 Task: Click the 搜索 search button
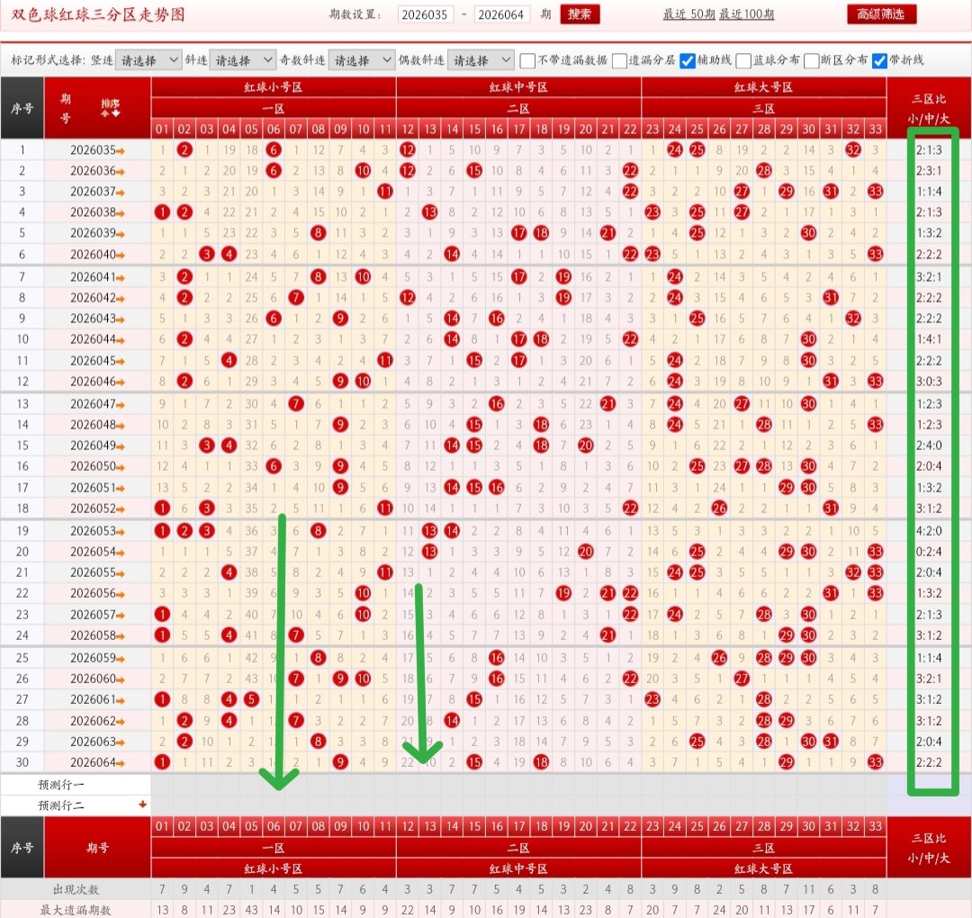click(x=580, y=14)
